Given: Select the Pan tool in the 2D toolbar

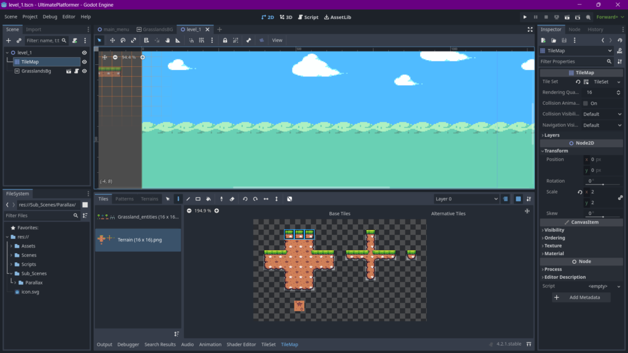Looking at the screenshot, I should tap(167, 40).
